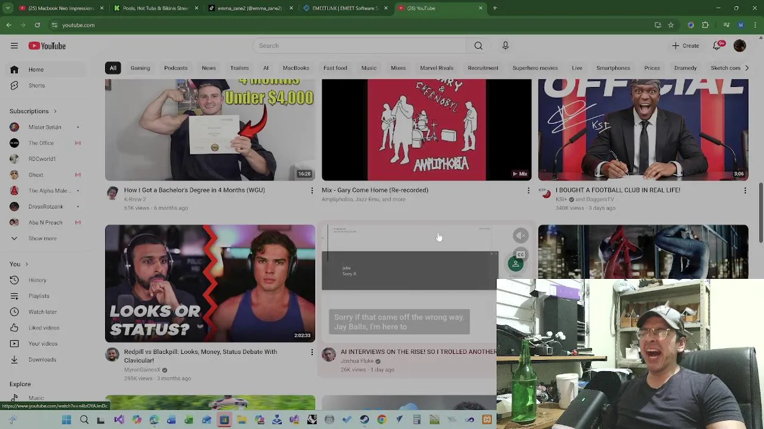
Task: Select the Podcasts filter chip
Action: [x=175, y=68]
